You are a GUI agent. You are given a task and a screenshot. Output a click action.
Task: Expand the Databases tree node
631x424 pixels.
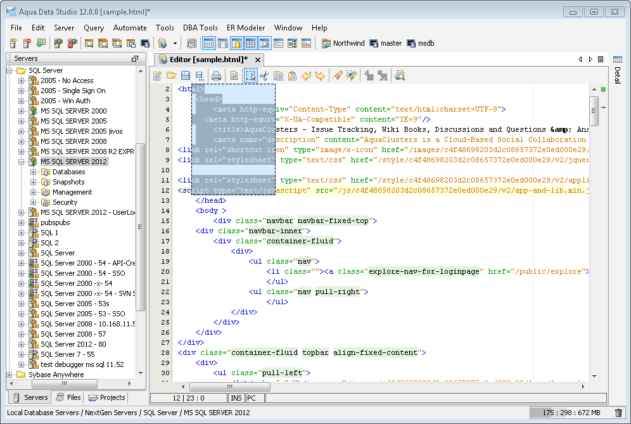[x=33, y=172]
